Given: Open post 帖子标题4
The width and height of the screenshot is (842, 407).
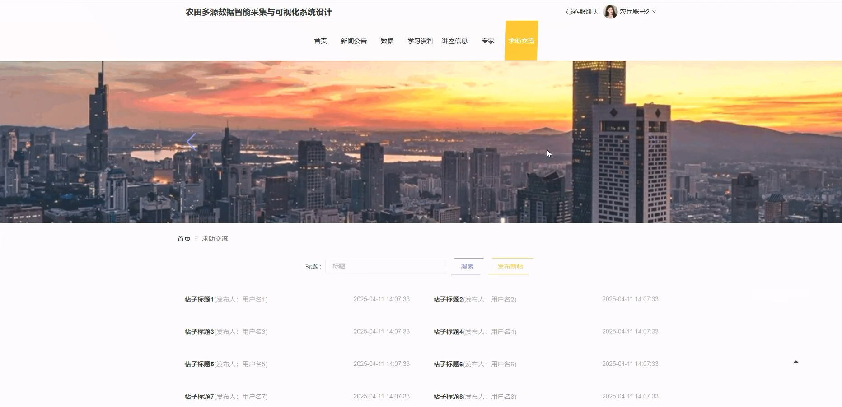Looking at the screenshot, I should (x=448, y=332).
